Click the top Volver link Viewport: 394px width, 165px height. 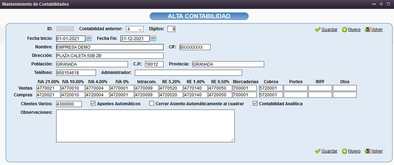(377, 30)
